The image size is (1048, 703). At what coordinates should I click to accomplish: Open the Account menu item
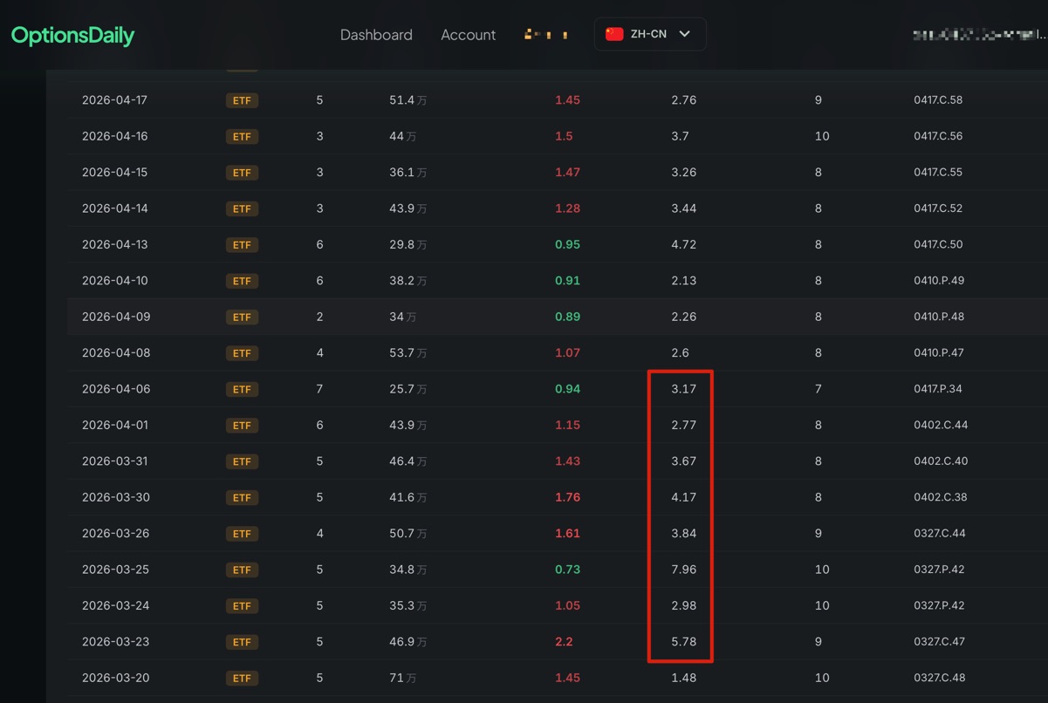468,35
